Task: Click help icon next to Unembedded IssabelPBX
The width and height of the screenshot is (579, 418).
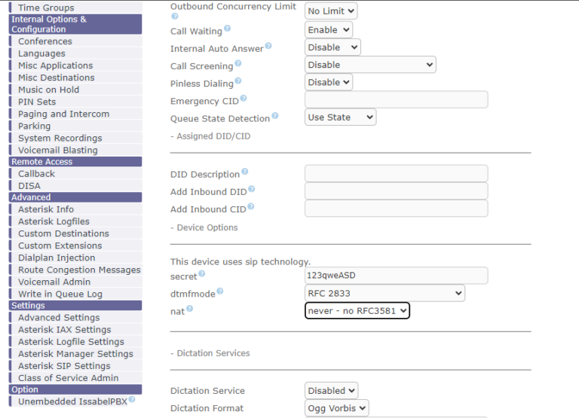Action: 132,400
